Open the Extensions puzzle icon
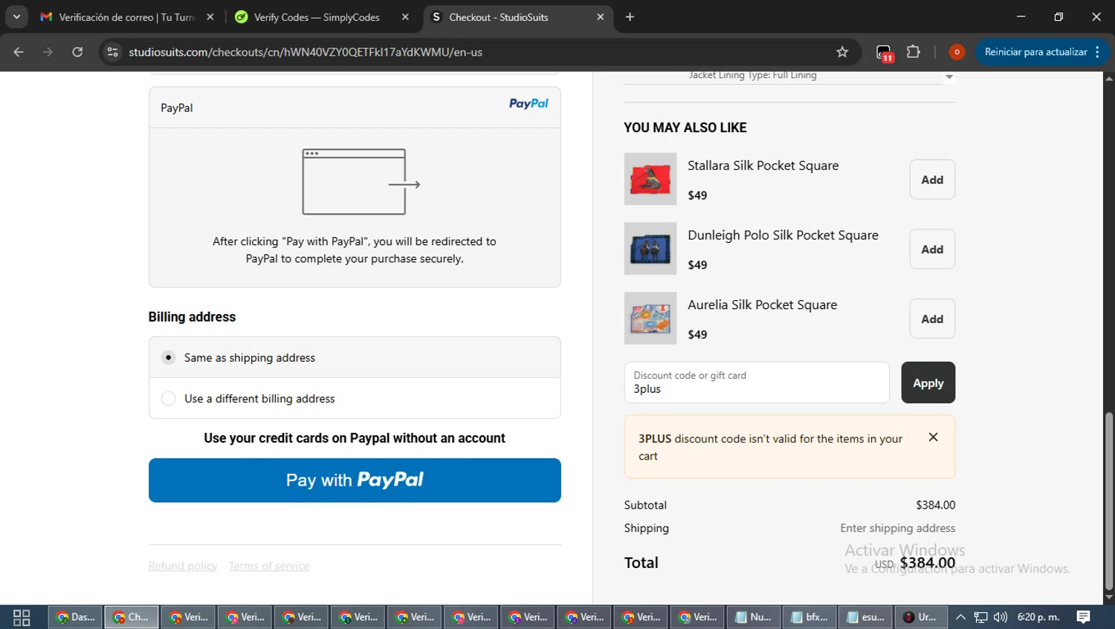The height and width of the screenshot is (629, 1115). pos(914,52)
